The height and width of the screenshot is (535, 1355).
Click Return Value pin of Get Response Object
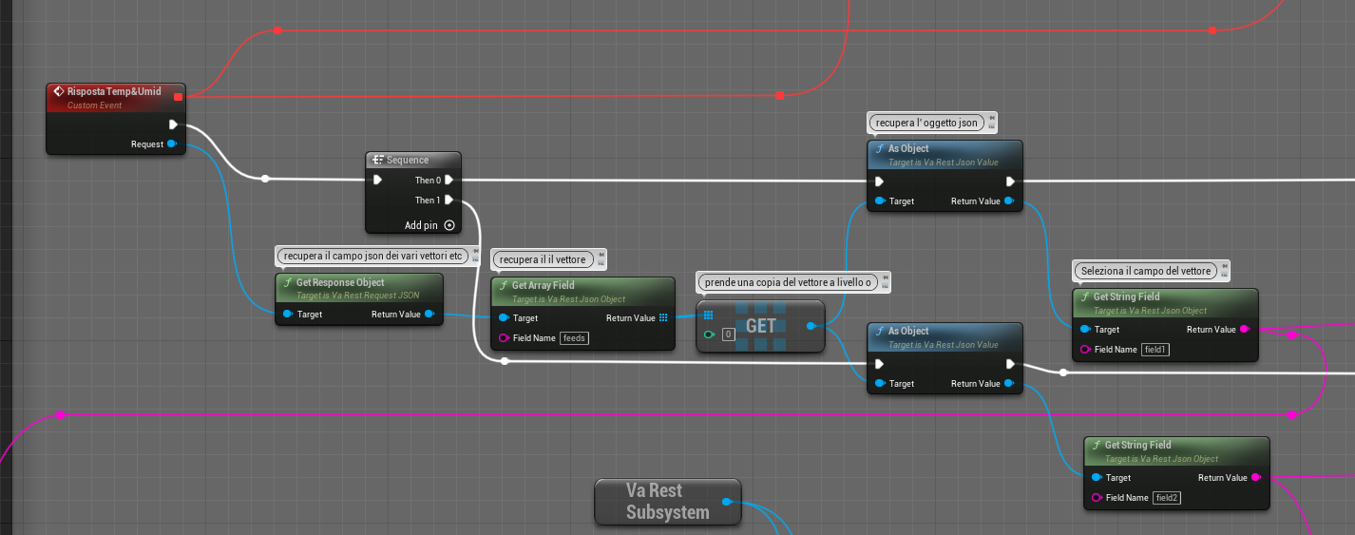[x=430, y=314]
